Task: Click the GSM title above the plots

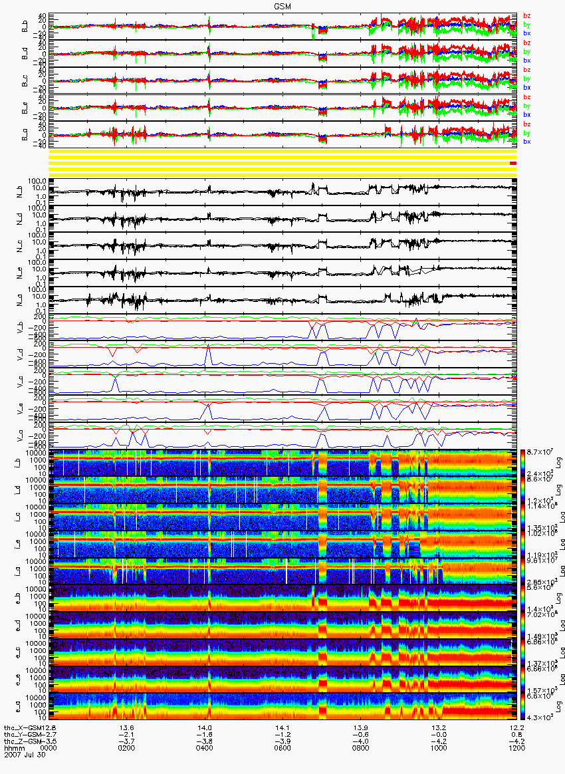Action: [x=282, y=7]
